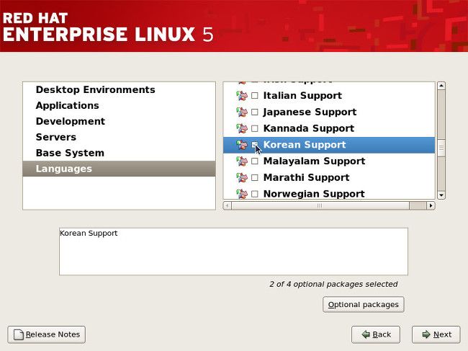Click the horizontal scrollbar left arrow
468x351 pixels.
click(227, 205)
